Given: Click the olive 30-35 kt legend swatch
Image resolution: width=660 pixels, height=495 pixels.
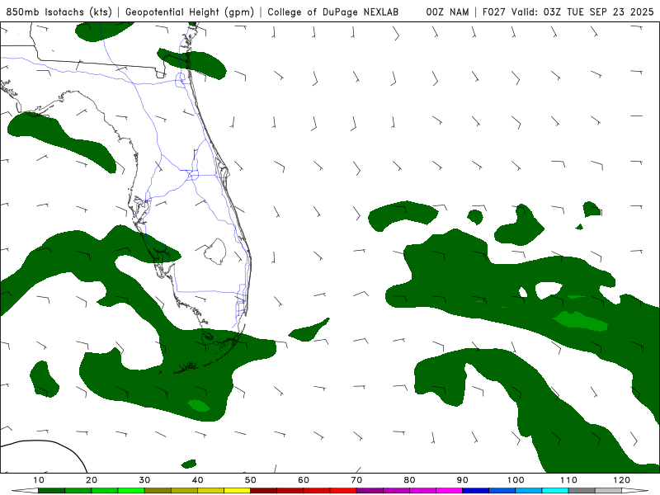Looking at the screenshot, I should click(158, 491).
